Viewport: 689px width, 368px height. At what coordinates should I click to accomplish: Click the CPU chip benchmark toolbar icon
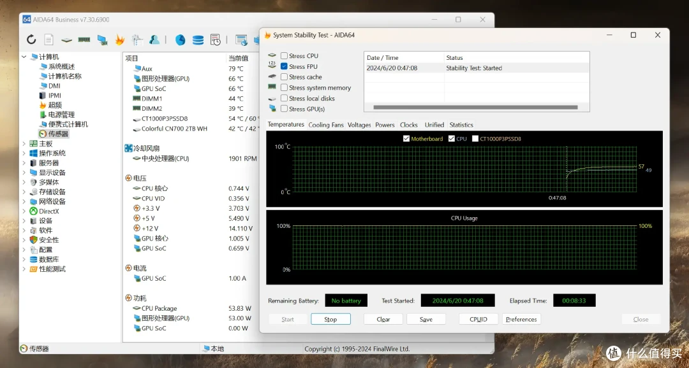[66, 40]
